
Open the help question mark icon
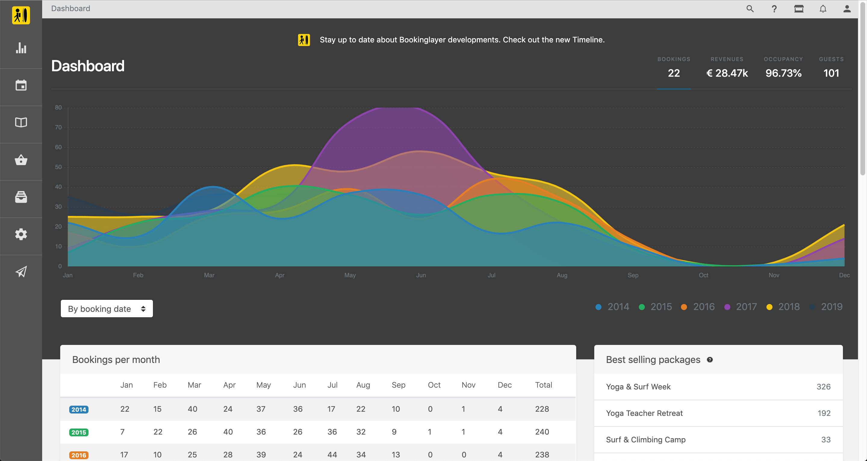pyautogui.click(x=774, y=9)
